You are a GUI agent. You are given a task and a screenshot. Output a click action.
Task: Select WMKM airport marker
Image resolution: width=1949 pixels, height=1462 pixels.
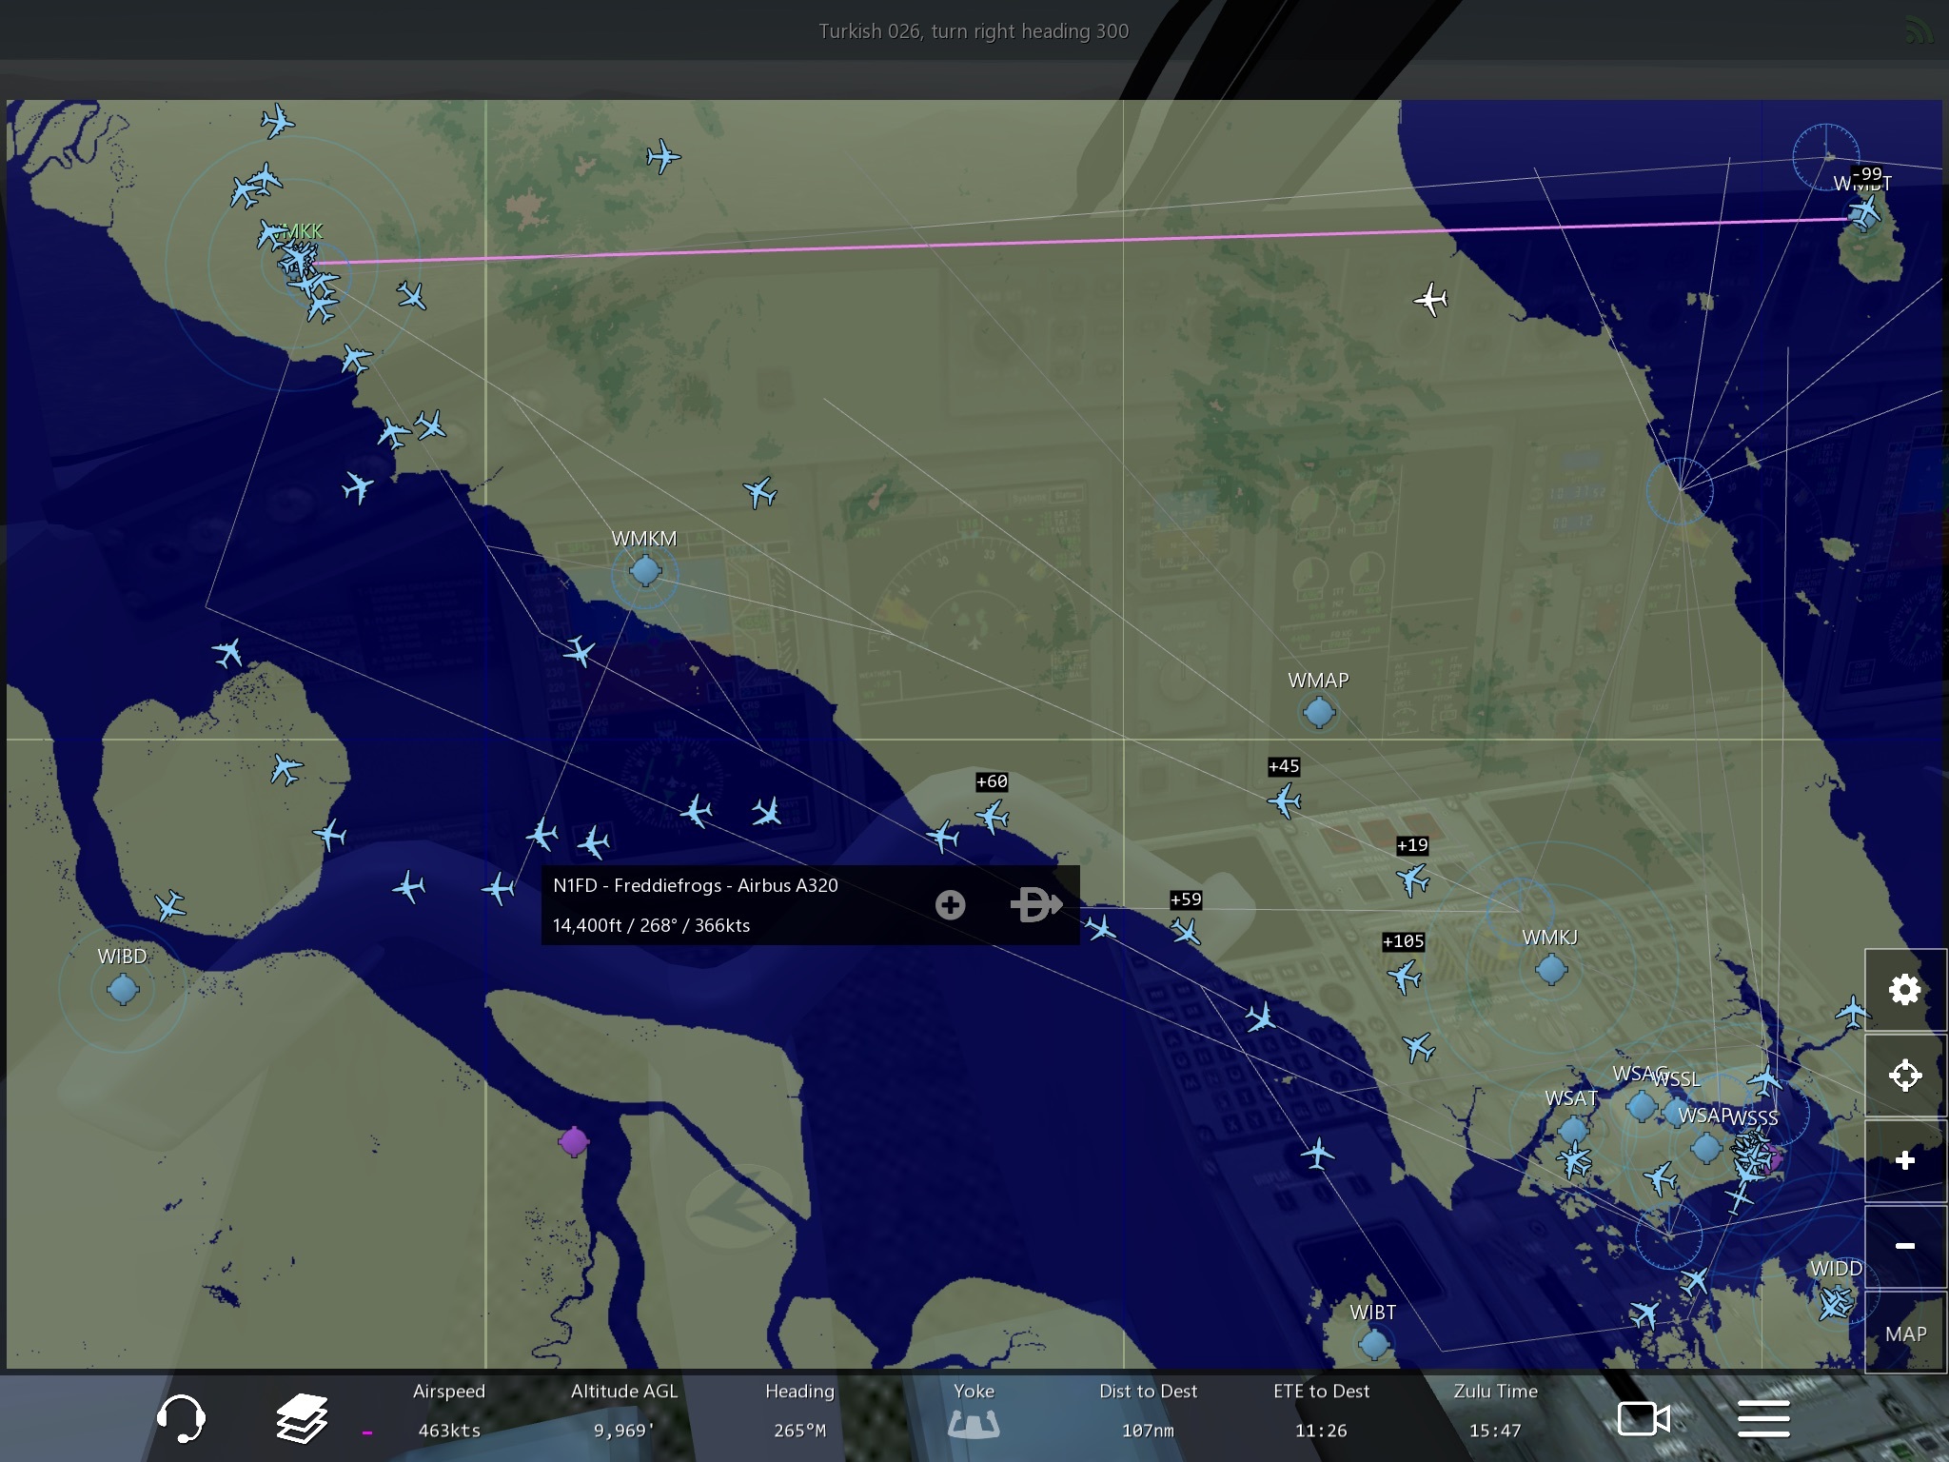coord(645,571)
